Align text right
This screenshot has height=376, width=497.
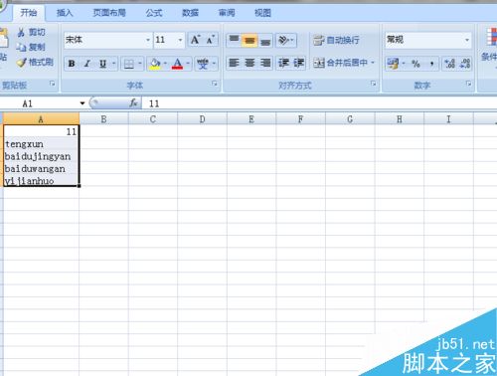pyautogui.click(x=265, y=63)
